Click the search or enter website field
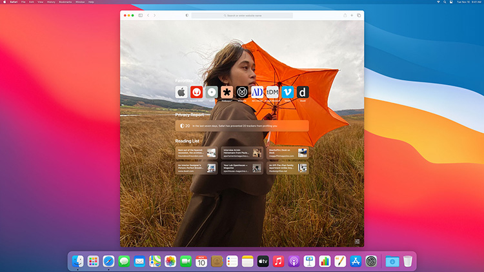The image size is (484, 272). click(x=242, y=15)
